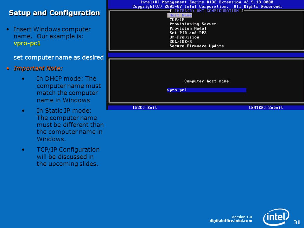Click the 'TCP/IP Configuration will be discussed' bullet
The width and height of the screenshot is (304, 228).
pos(68,157)
